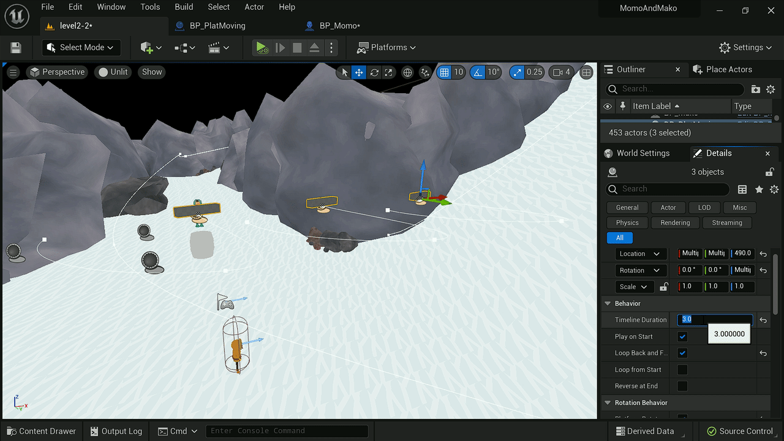Uncheck Play on Start checkbox

682,337
